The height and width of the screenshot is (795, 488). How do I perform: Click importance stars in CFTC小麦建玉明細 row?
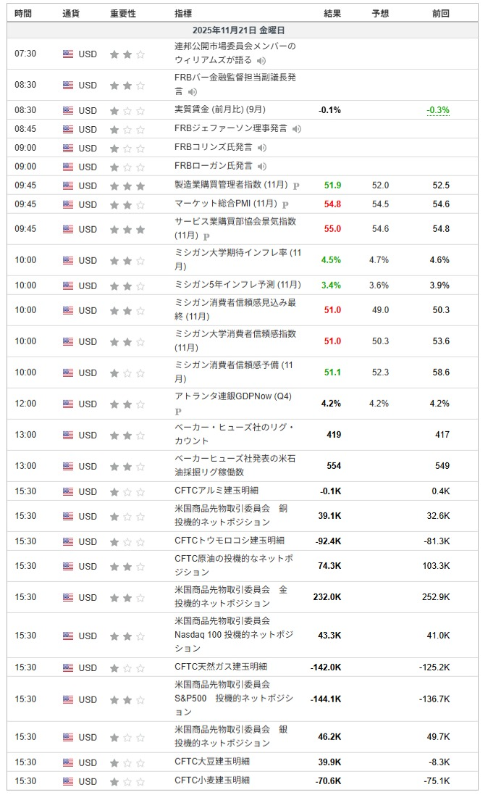[x=127, y=781]
